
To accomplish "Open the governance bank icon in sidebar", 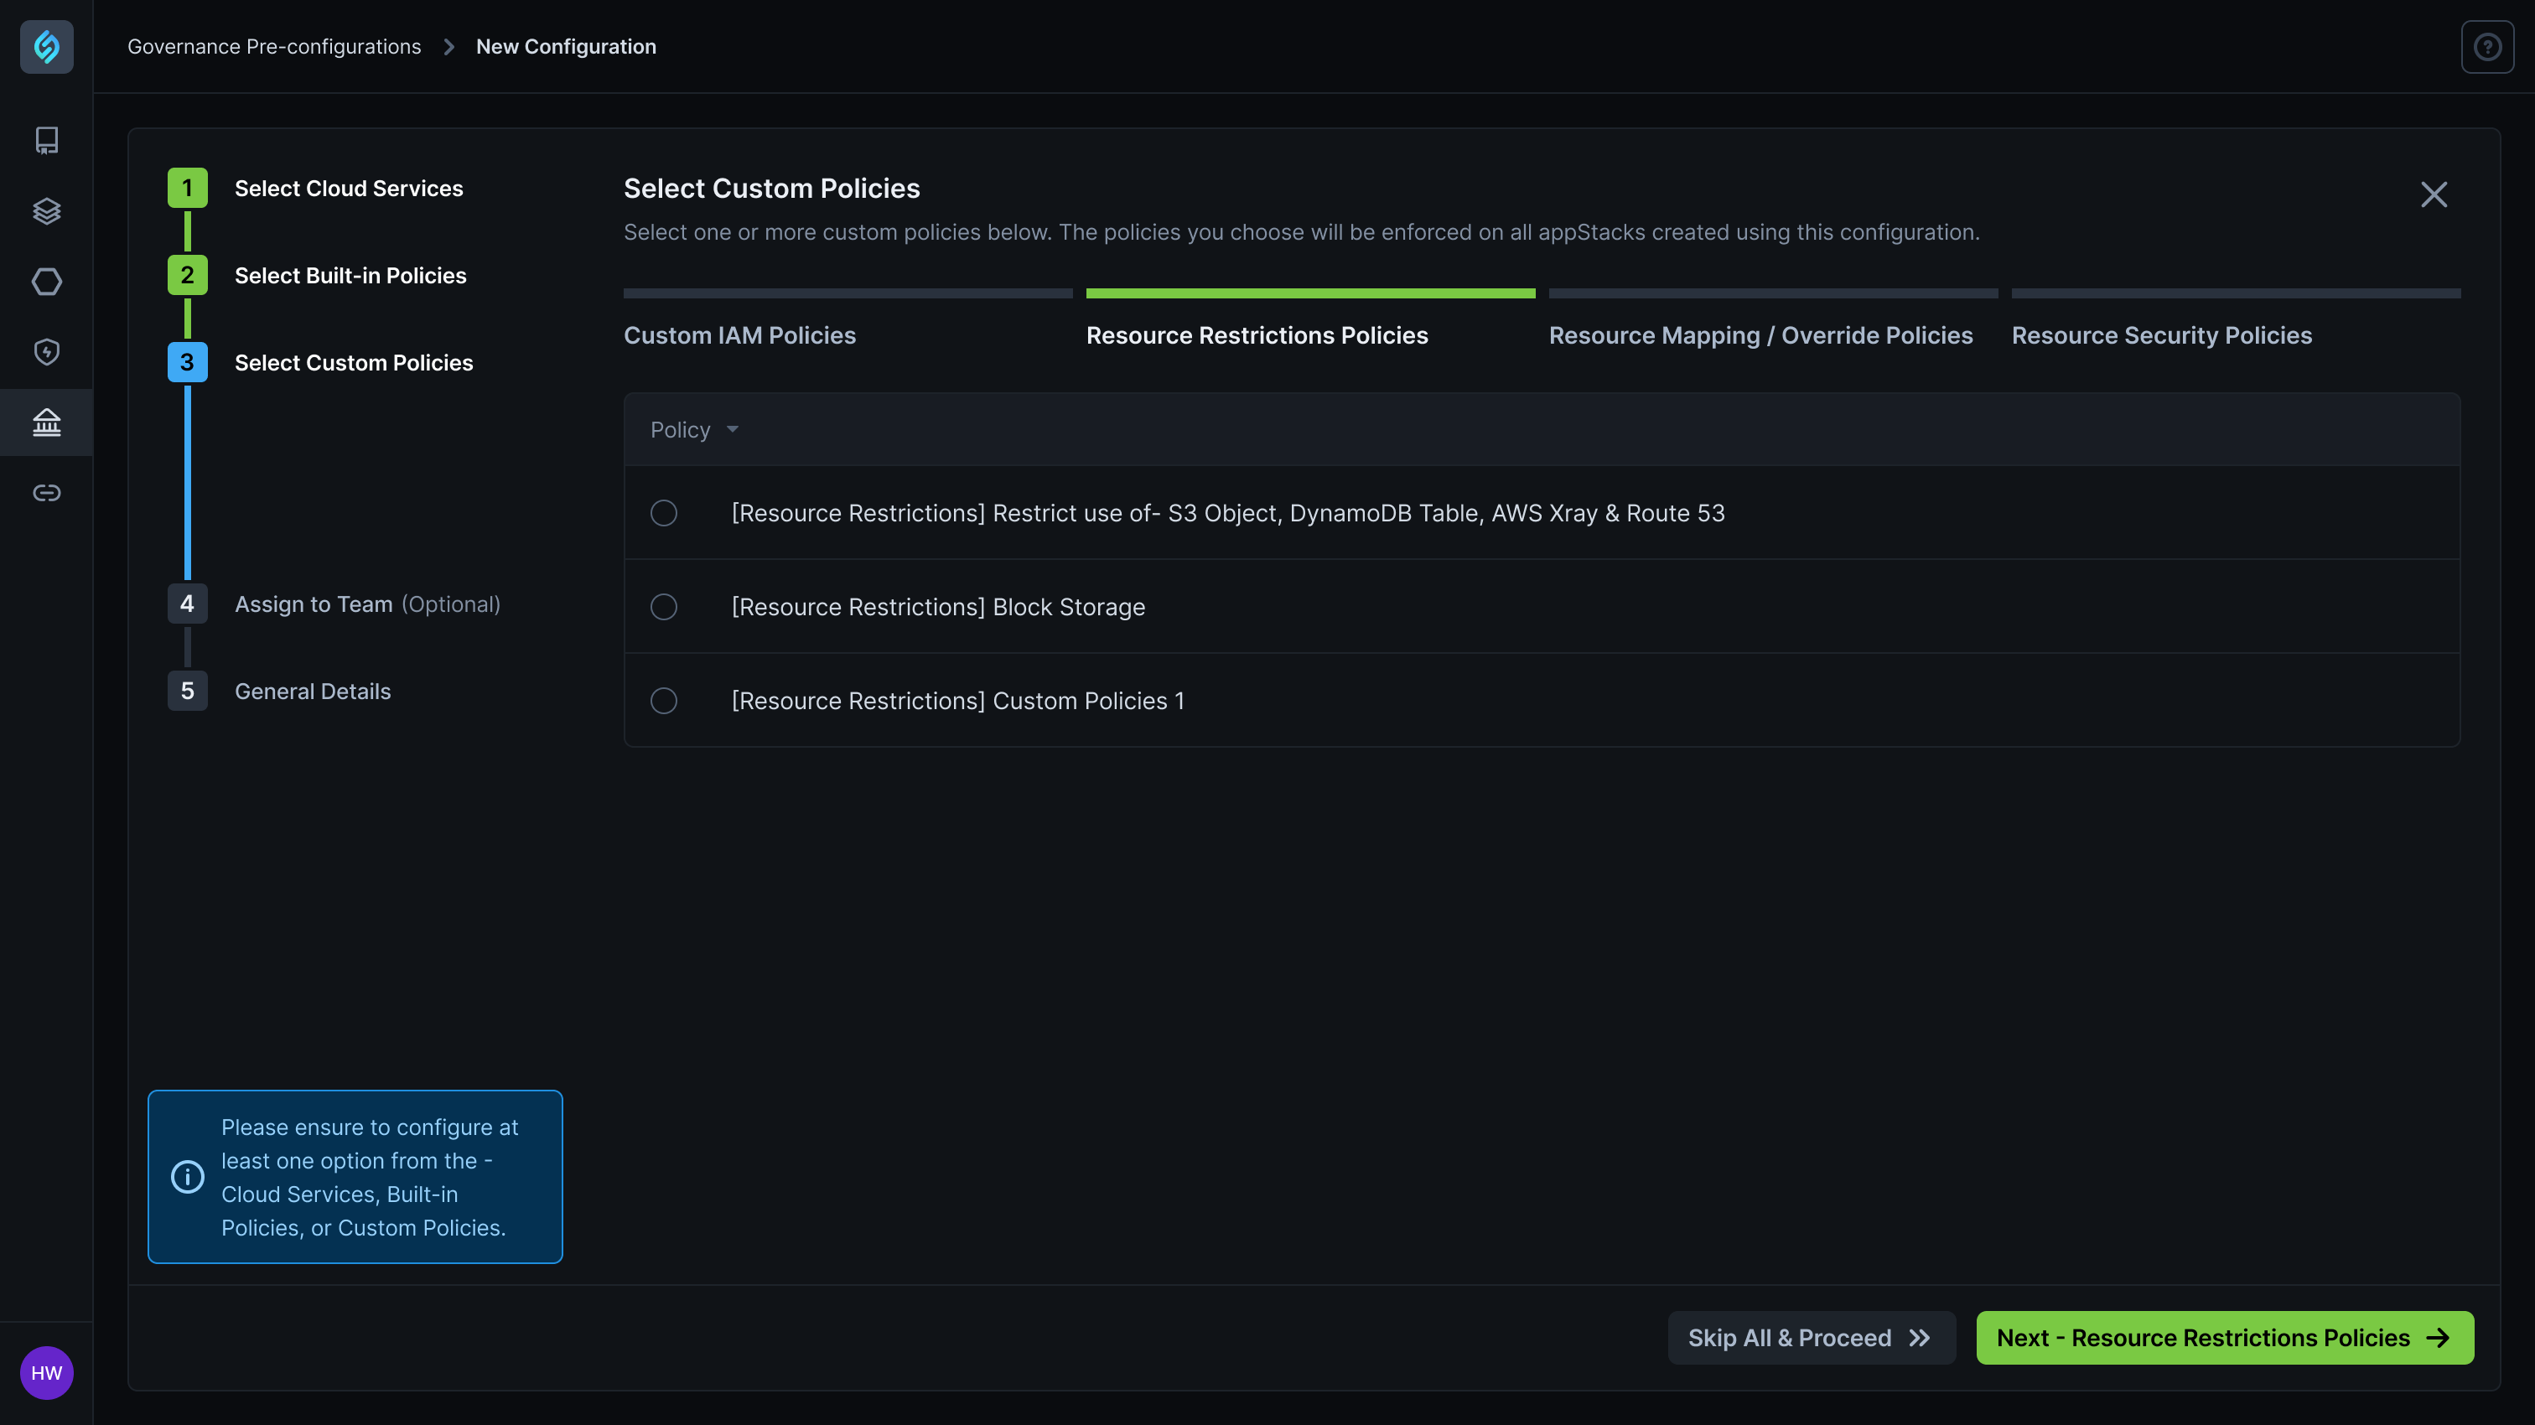I will click(46, 422).
